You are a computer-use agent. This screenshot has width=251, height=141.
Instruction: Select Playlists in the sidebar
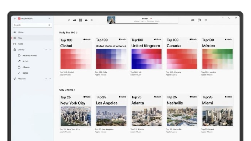[x=32, y=79]
